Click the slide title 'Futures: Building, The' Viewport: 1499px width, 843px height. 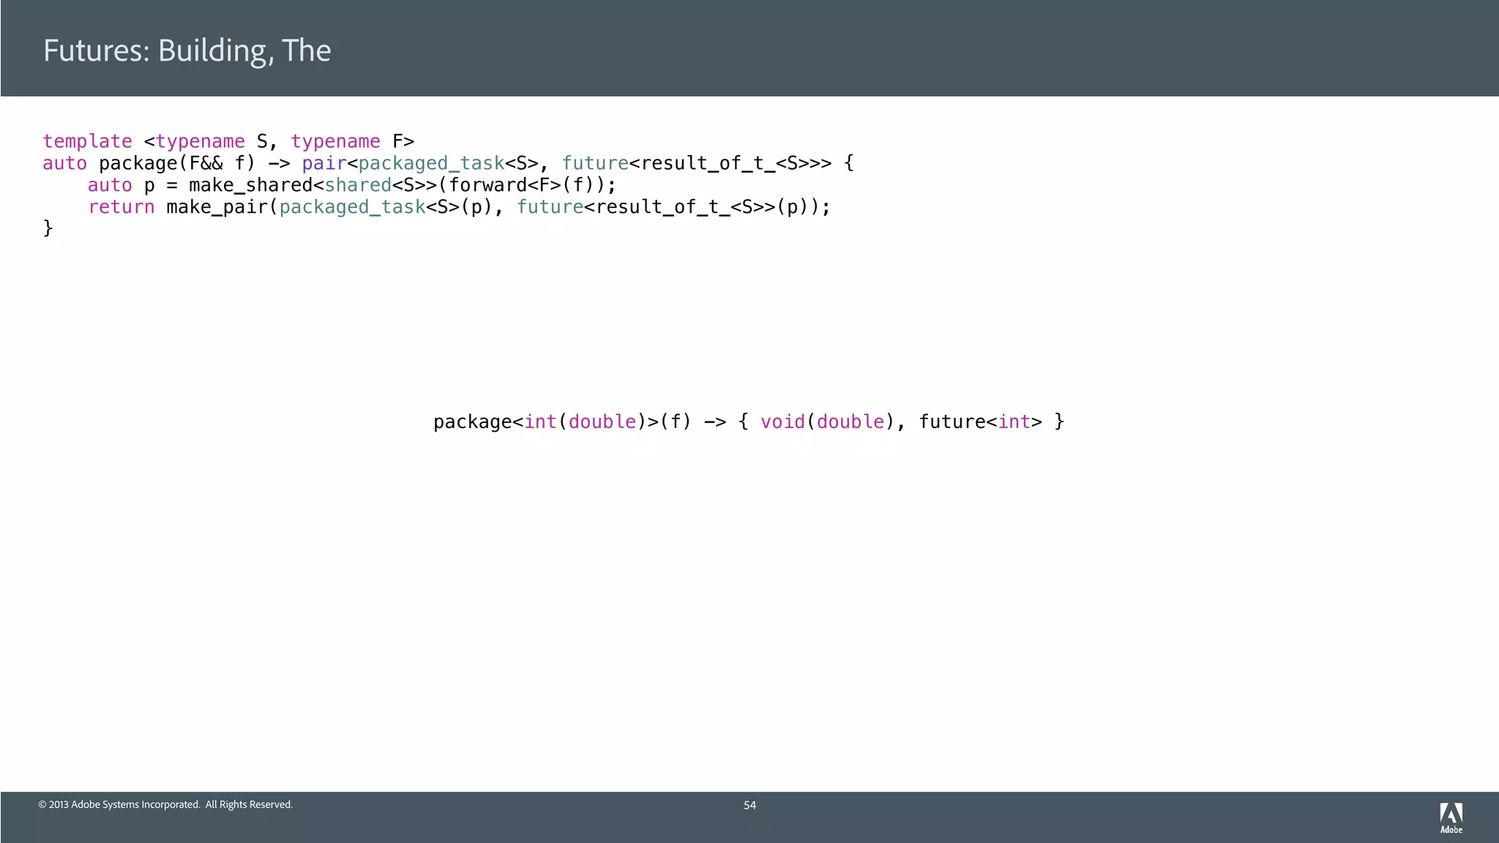pos(187,50)
